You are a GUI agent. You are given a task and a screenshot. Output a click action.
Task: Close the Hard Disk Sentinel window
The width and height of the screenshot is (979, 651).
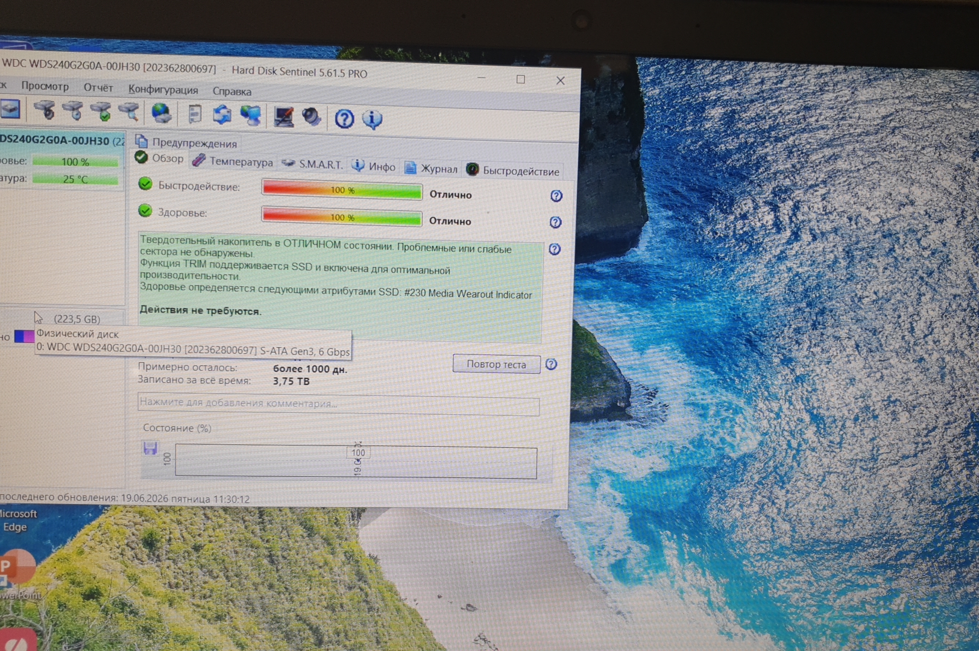561,81
